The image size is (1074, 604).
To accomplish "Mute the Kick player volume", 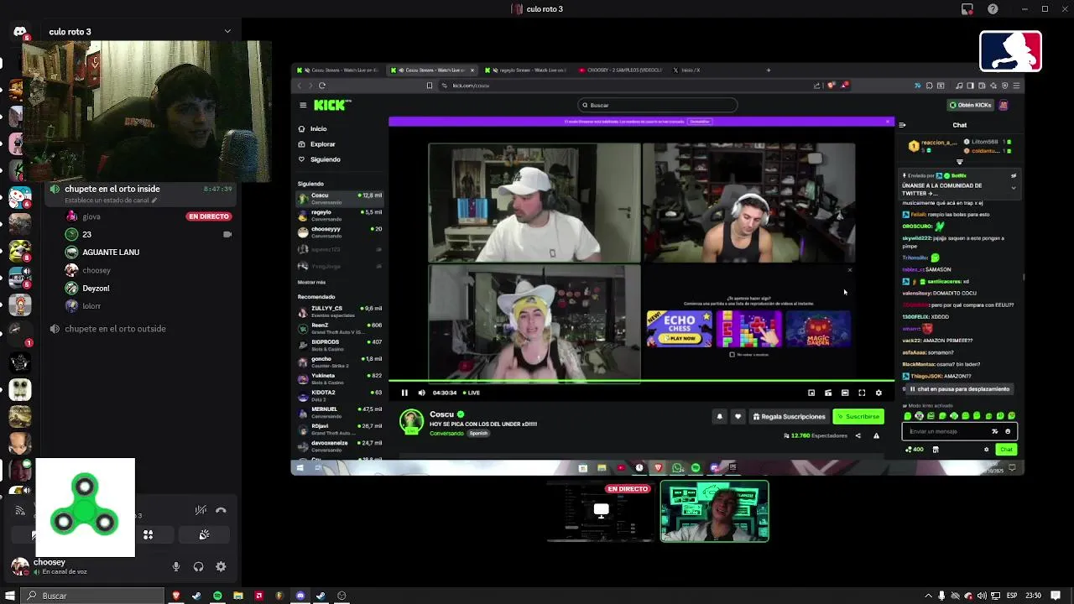I will tap(421, 393).
